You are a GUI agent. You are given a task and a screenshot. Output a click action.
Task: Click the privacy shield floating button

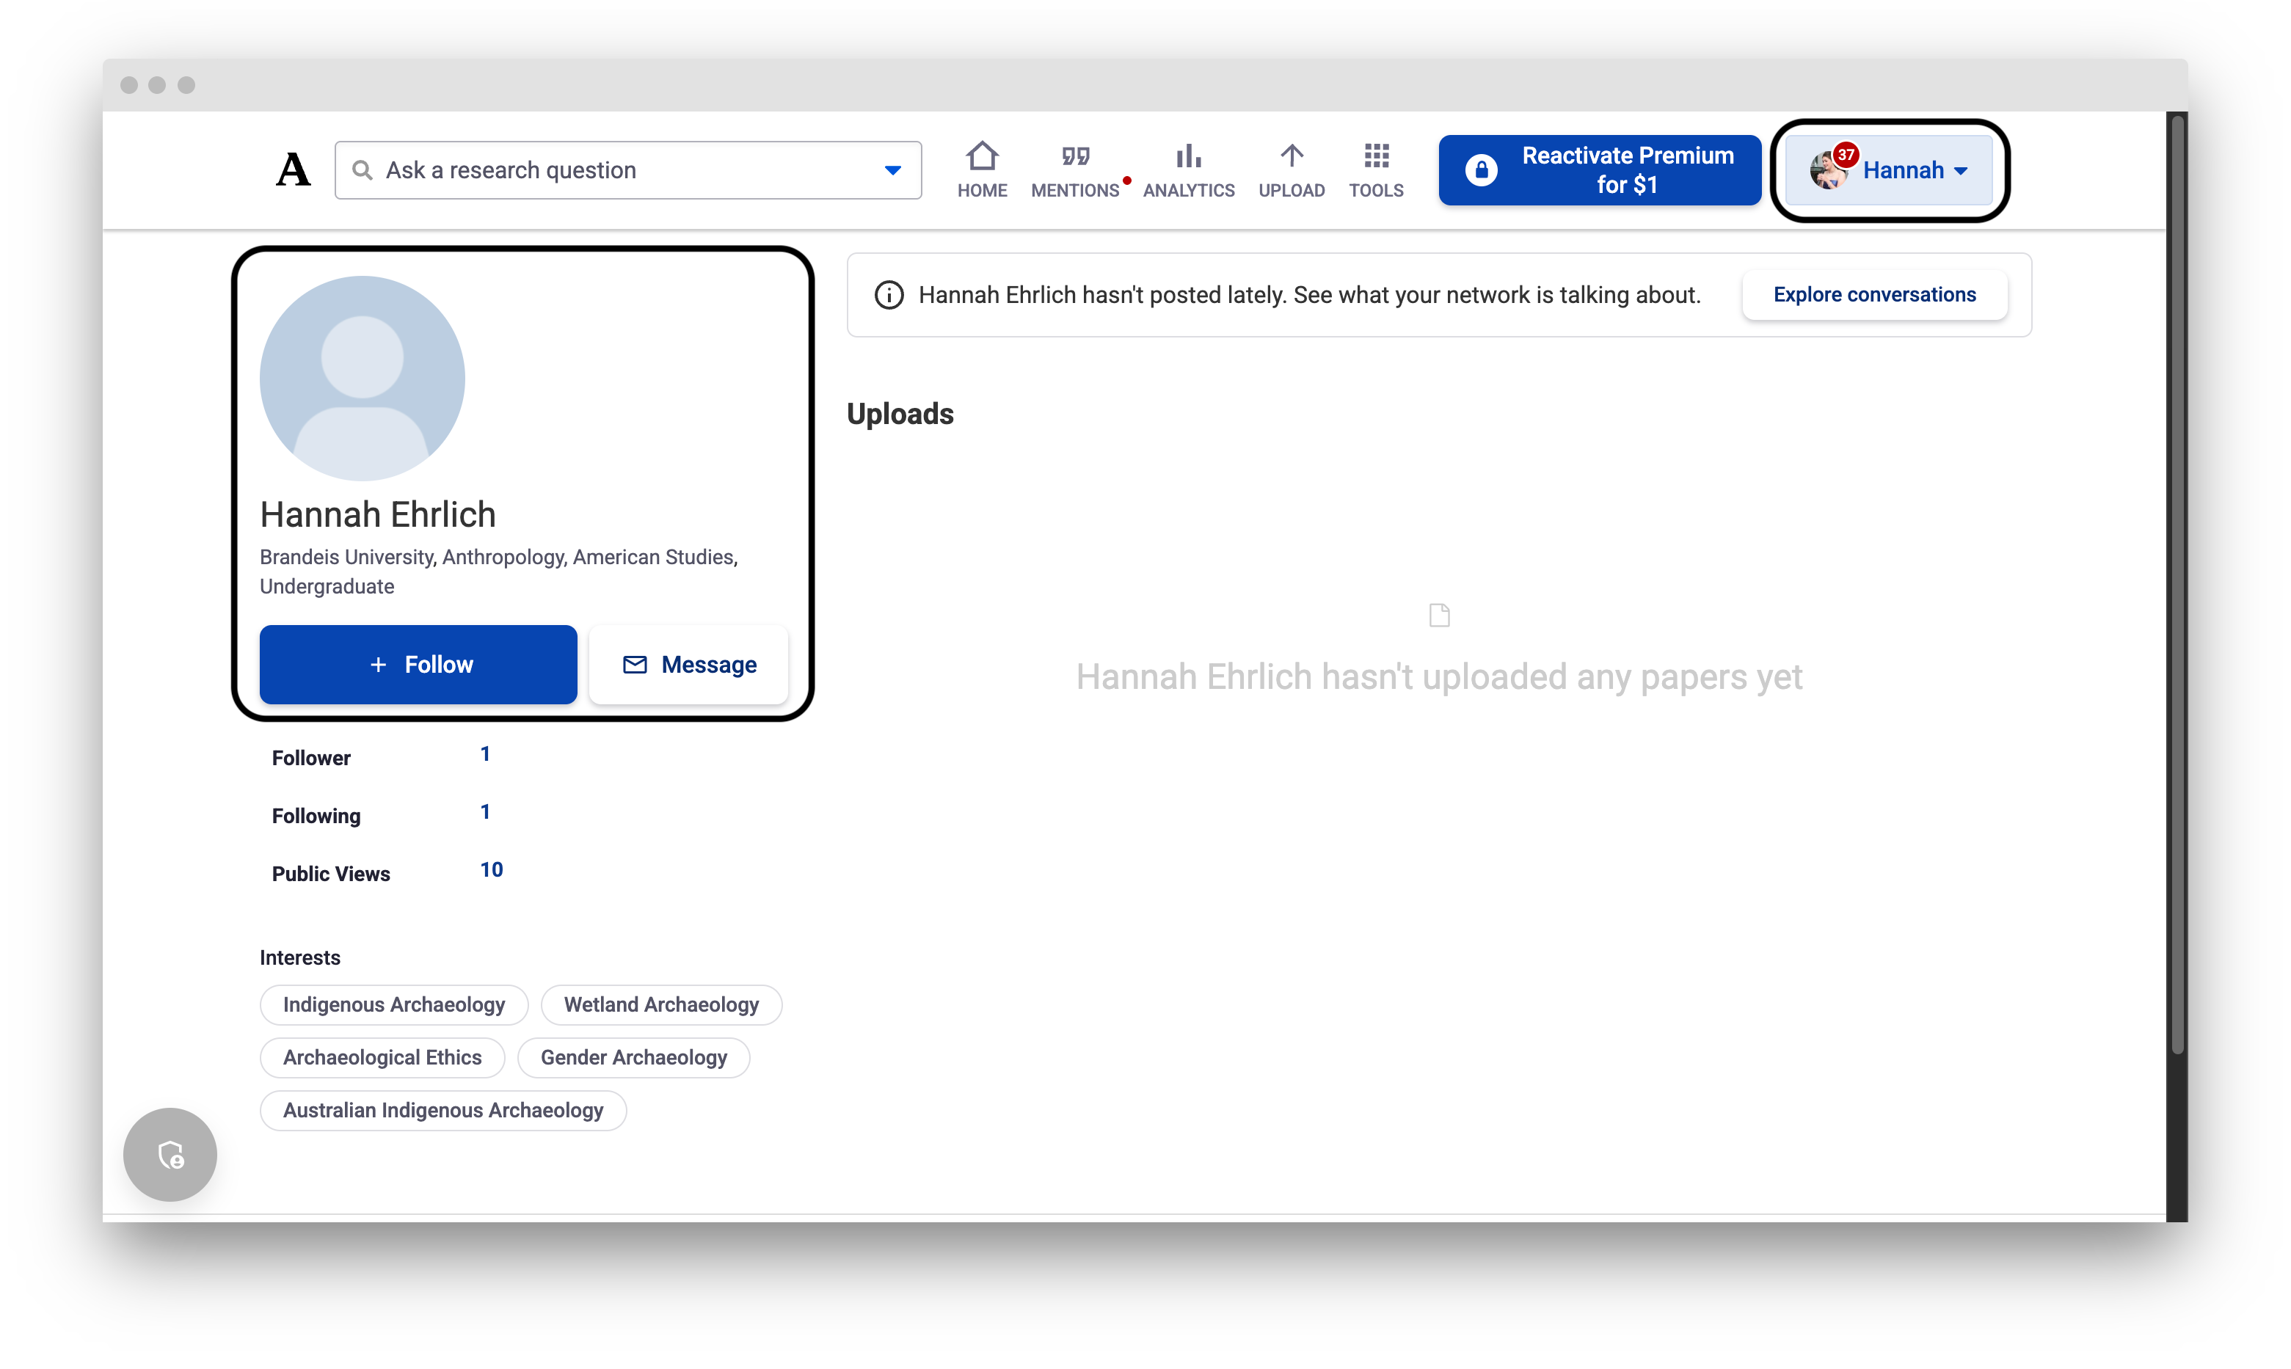click(x=170, y=1154)
